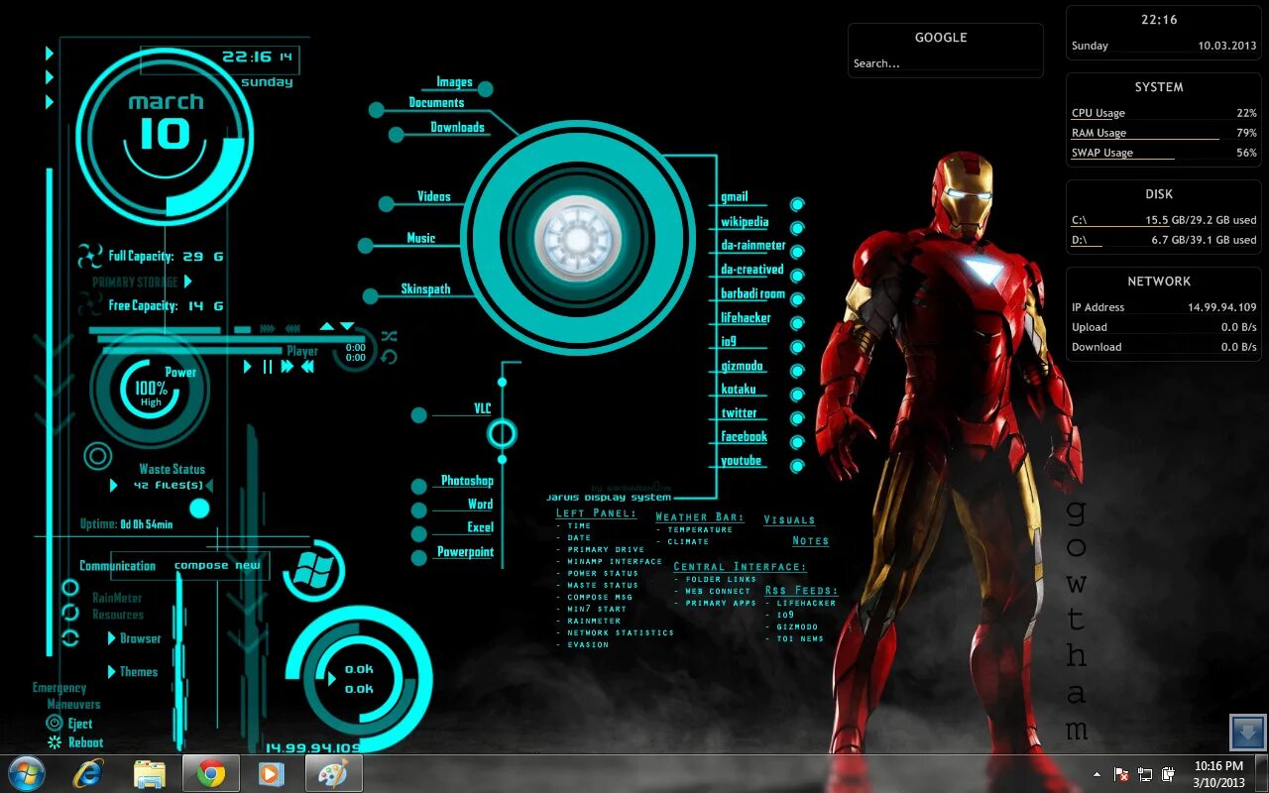Click the dot next to Images folder
Image resolution: width=1269 pixels, height=793 pixels.
coord(485,89)
